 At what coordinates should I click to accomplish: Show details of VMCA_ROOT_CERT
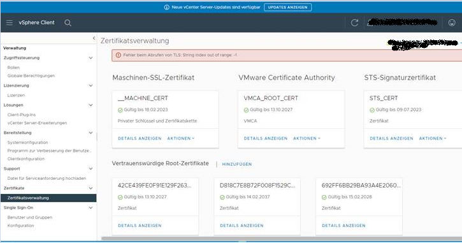coord(266,138)
